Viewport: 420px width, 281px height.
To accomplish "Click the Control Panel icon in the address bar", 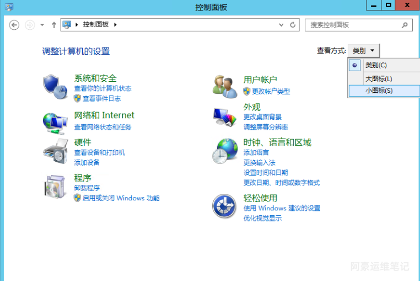I will [x=67, y=25].
